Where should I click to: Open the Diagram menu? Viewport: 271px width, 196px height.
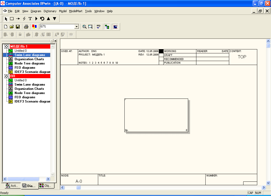pyautogui.click(x=36, y=11)
